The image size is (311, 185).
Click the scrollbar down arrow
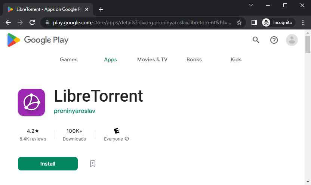308,181
